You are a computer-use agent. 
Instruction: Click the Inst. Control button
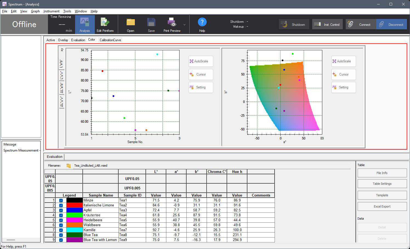327,24
